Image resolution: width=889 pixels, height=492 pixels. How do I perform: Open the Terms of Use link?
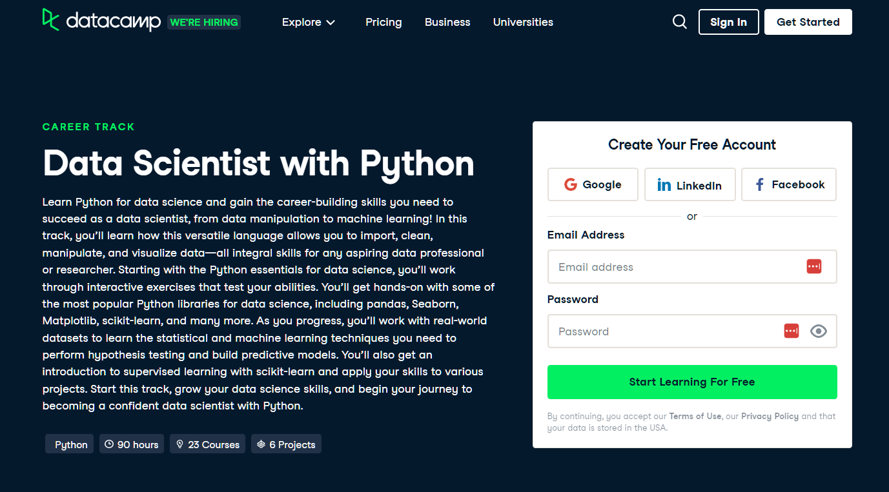point(695,416)
